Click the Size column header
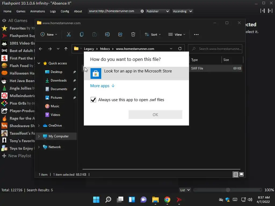 232,60
